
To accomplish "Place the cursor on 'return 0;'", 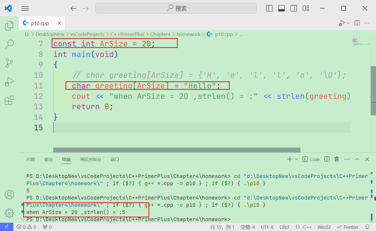I will 93,107.
